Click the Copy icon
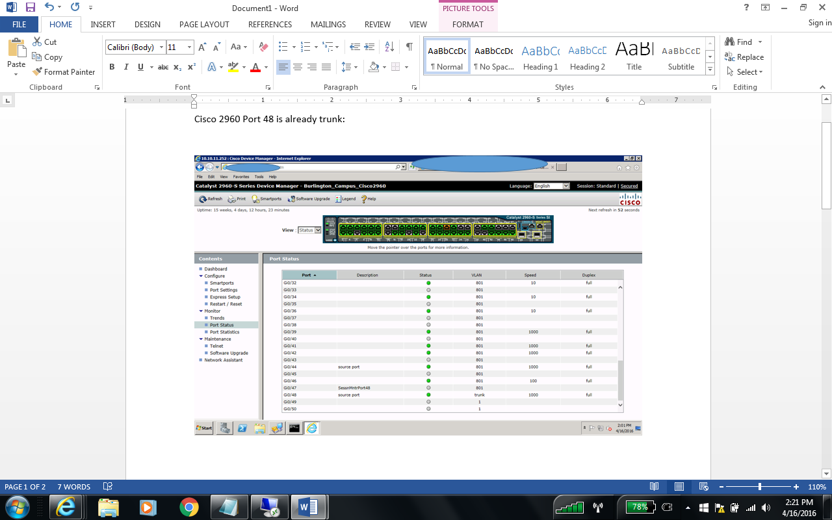The width and height of the screenshot is (832, 520). click(36, 57)
